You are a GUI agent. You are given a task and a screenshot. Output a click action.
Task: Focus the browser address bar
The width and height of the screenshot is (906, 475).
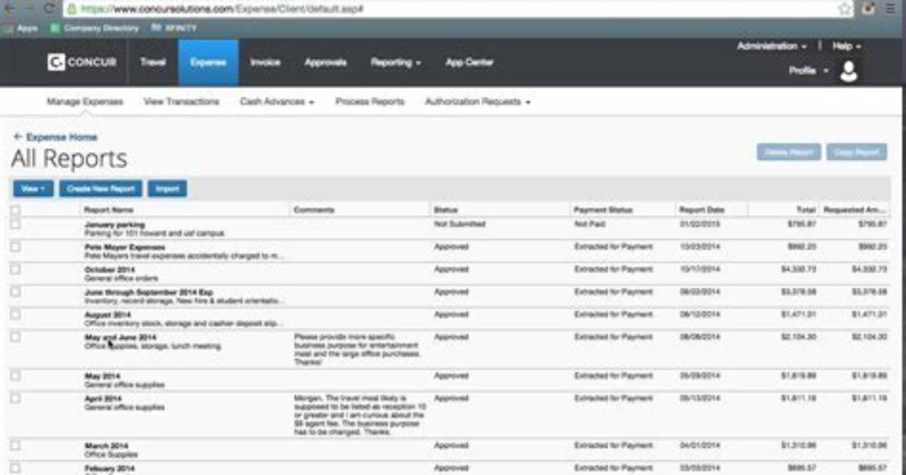click(x=451, y=8)
